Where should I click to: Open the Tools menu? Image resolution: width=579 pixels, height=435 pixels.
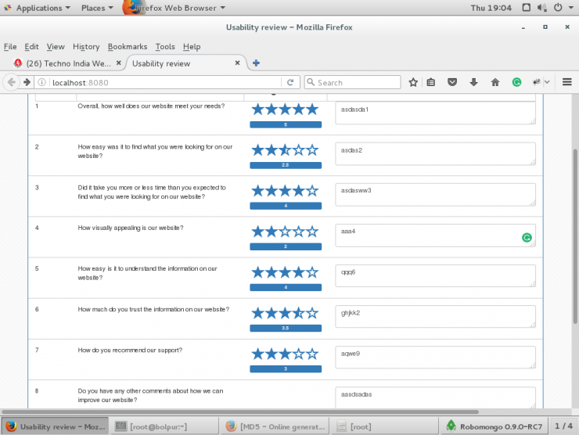click(164, 46)
